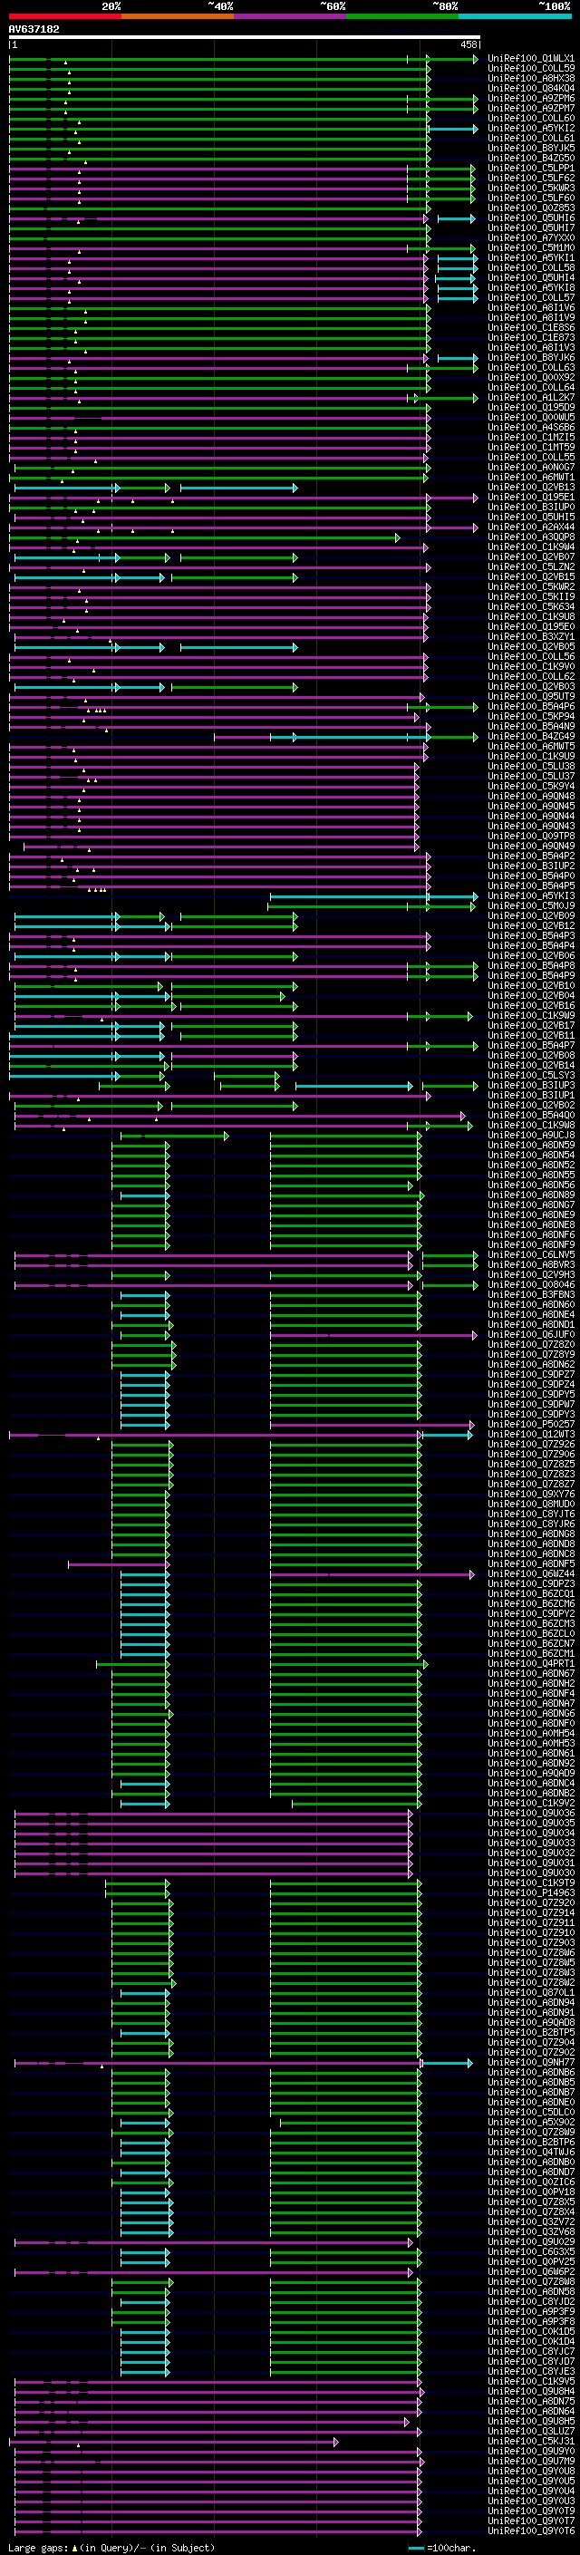Image resolution: width=580 pixels, height=2555 pixels.
Task: Click the =100char. scale legend
Action: tap(442, 2547)
